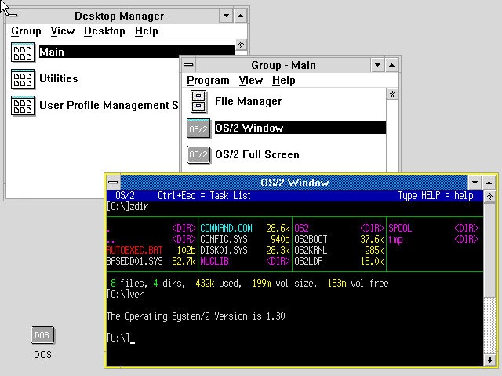Click the '[C:\]zdir' command line

coord(127,207)
